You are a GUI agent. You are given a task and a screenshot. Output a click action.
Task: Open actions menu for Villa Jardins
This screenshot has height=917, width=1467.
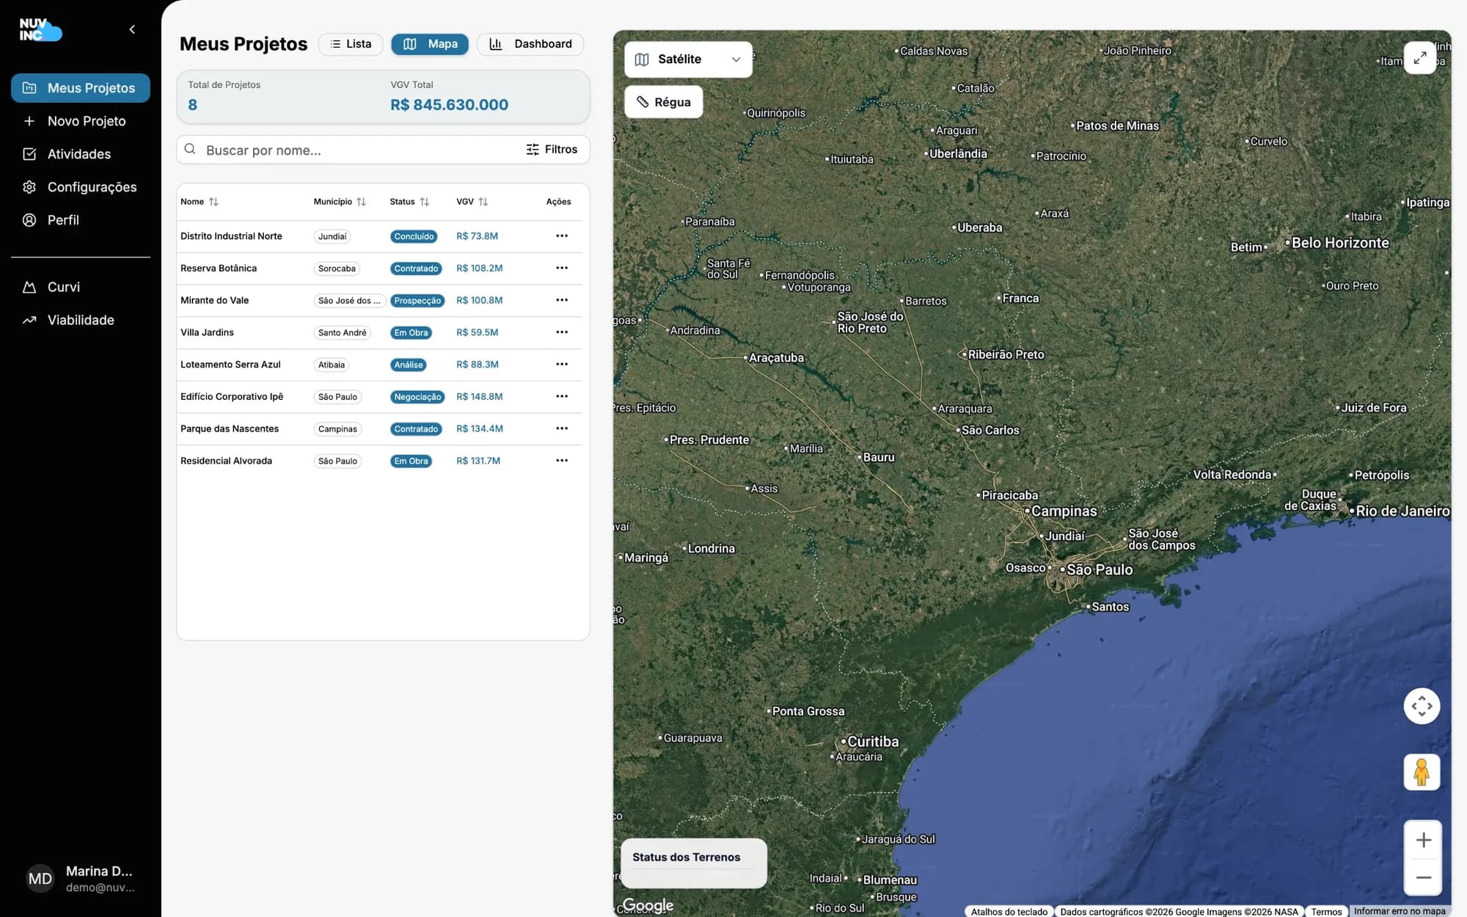(562, 332)
